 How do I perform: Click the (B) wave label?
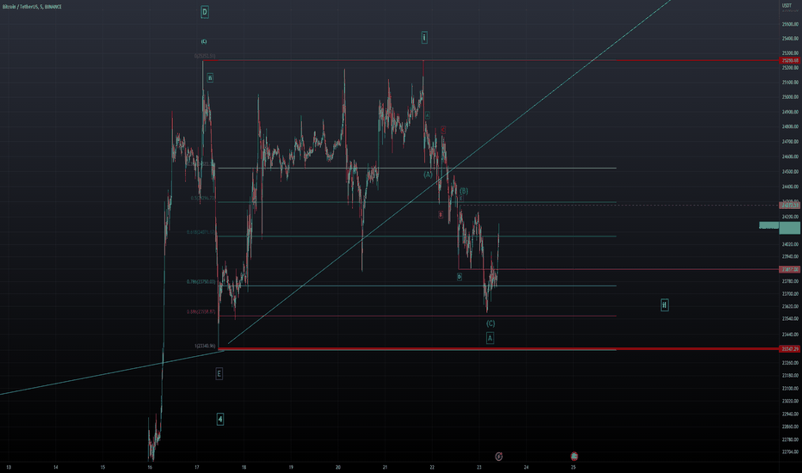coord(464,191)
